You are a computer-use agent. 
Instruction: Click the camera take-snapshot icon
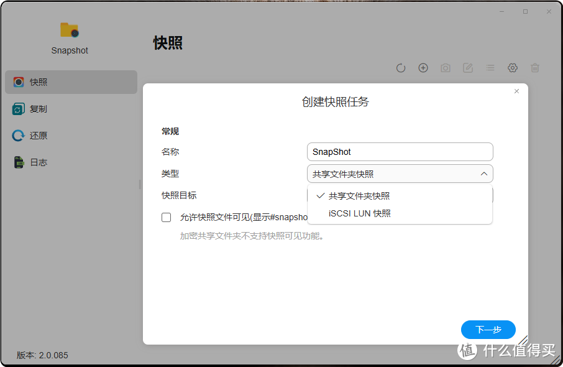pos(446,68)
